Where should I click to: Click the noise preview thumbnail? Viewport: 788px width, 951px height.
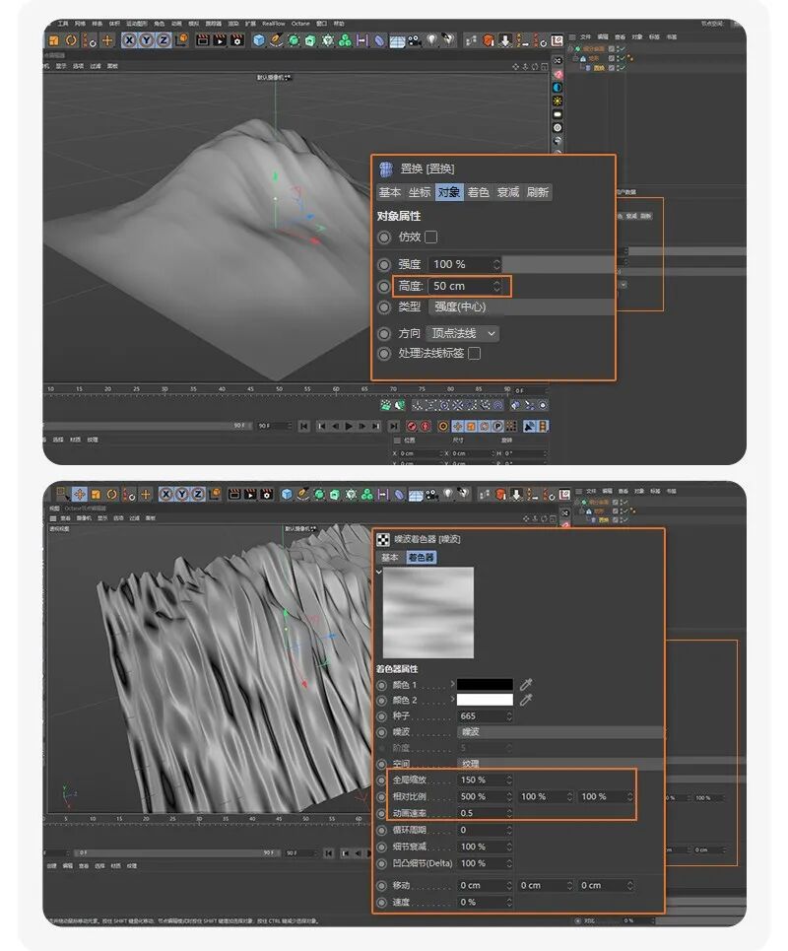[427, 613]
